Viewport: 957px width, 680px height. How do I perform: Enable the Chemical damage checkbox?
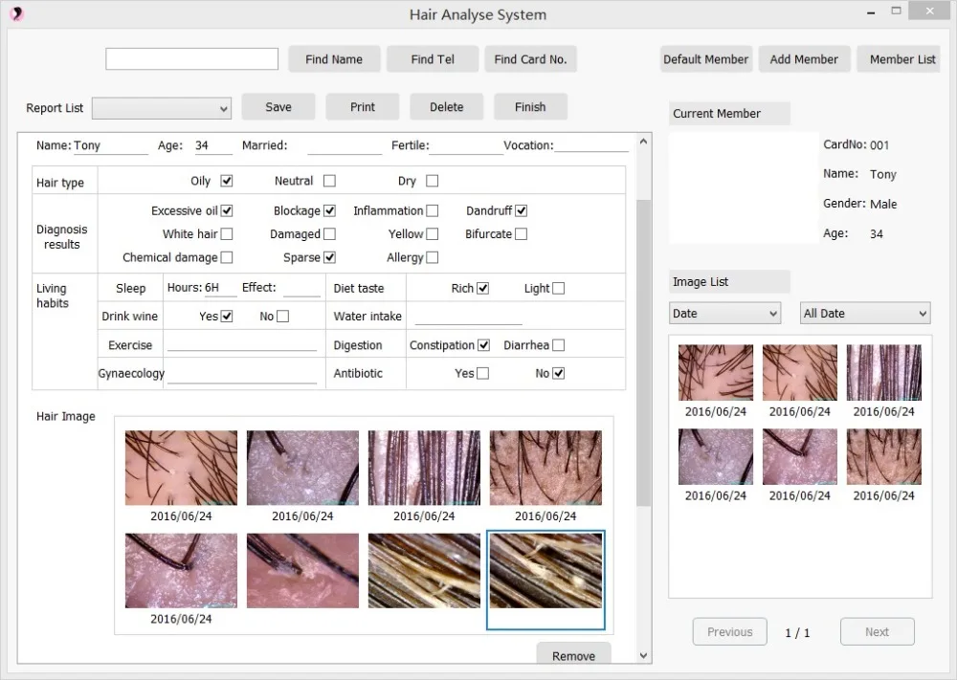point(227,257)
